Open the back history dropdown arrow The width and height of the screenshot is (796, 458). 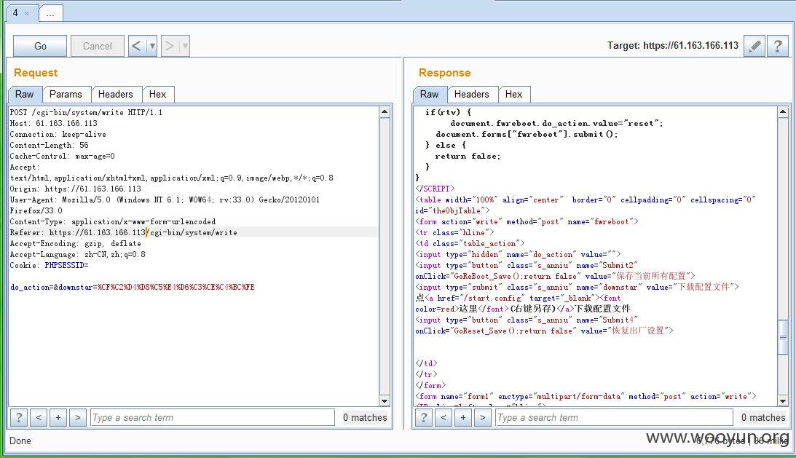click(x=151, y=46)
